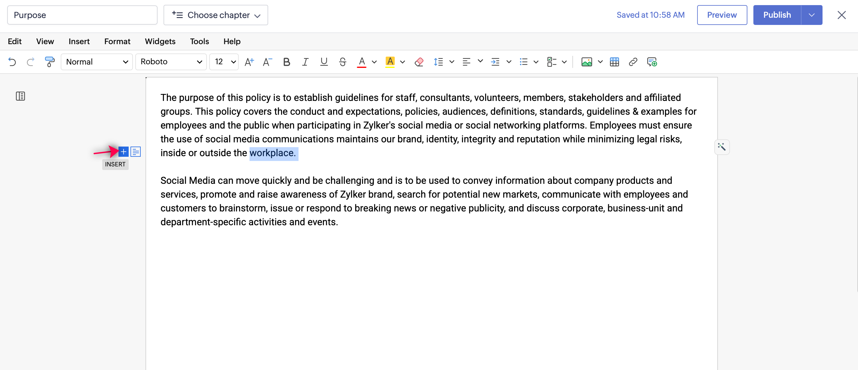The height and width of the screenshot is (370, 858).
Task: Open the Normal paragraph style dropdown
Action: [x=97, y=62]
